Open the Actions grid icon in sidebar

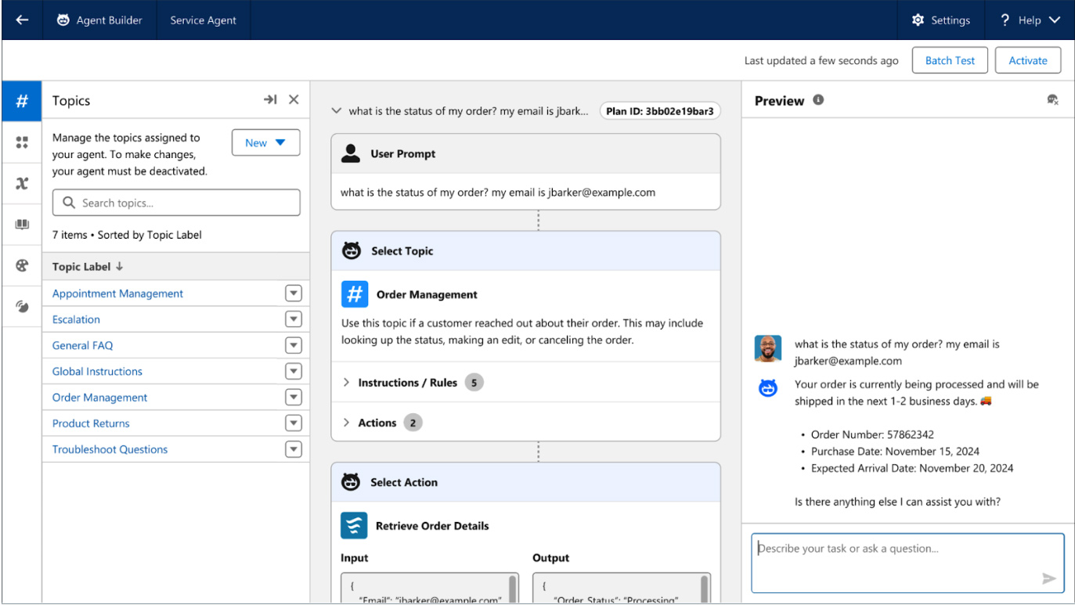point(22,142)
